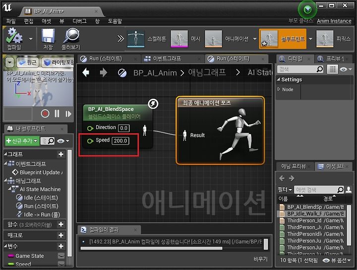
Task: Navigate forward with the right arrow in graph
Action: (x=103, y=72)
